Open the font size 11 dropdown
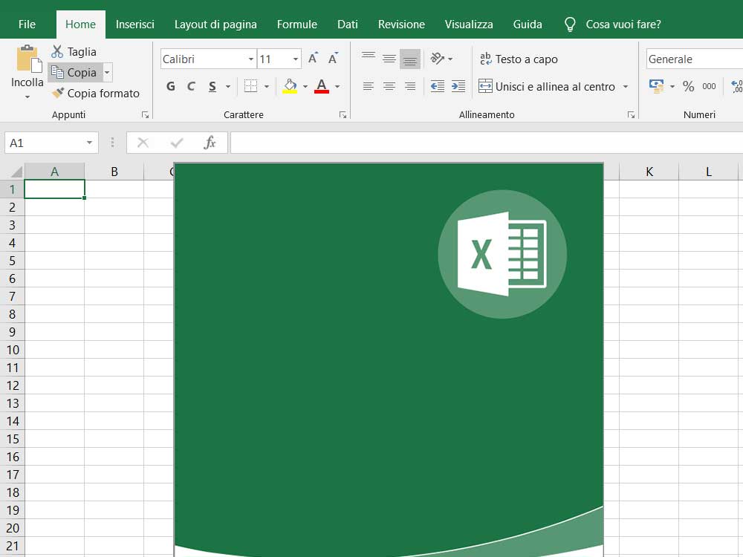Viewport: 743px width, 557px height. (295, 59)
